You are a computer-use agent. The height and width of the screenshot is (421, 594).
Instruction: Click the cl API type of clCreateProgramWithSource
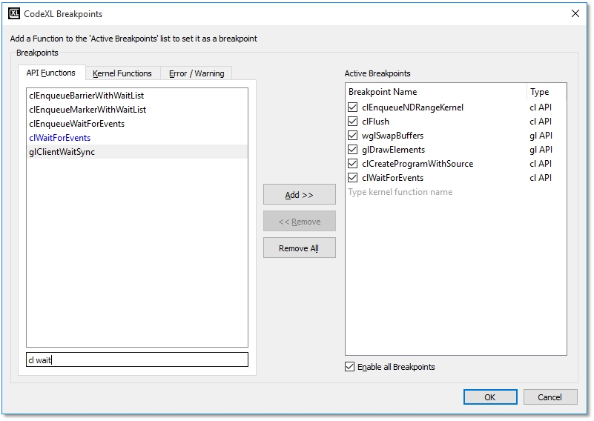(541, 164)
